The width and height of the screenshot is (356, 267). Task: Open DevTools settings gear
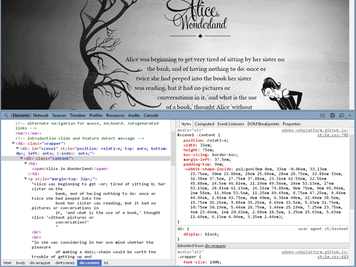pos(332,115)
